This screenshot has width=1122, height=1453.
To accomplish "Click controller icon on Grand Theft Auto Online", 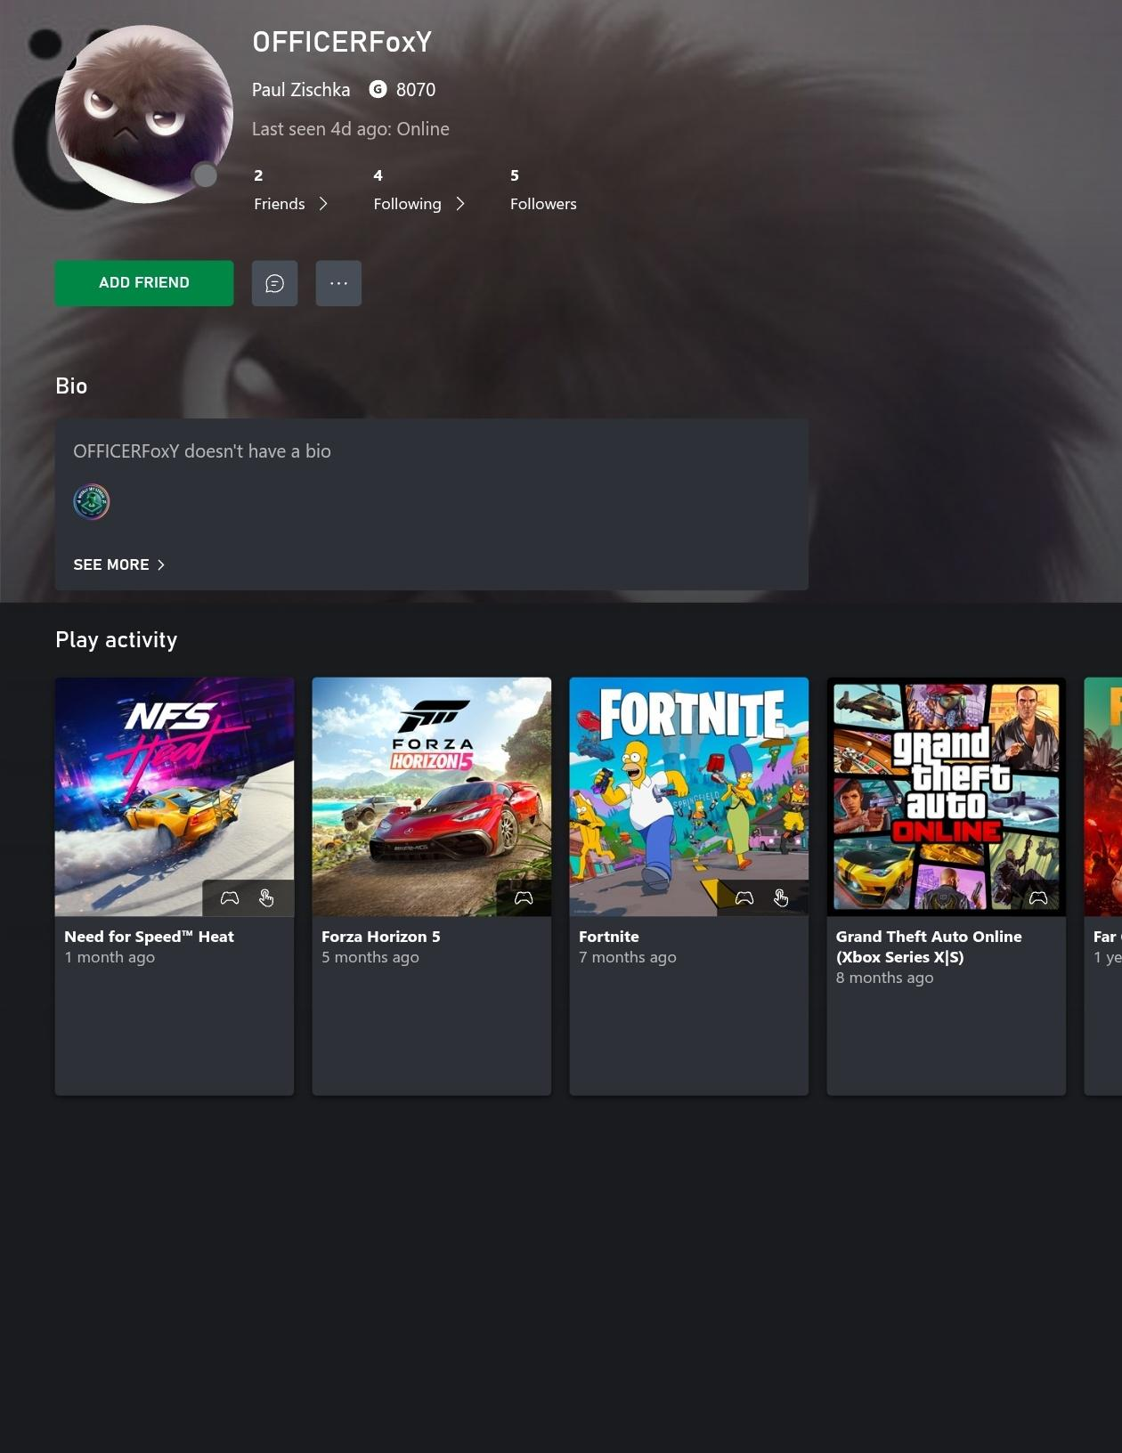I will click(x=1038, y=897).
